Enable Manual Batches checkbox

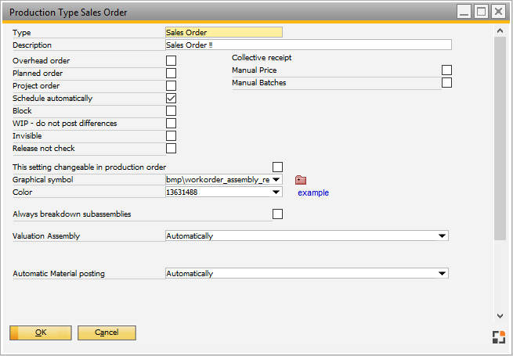(x=446, y=83)
